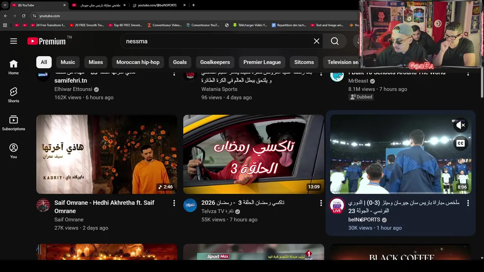Select the Sitcoms filter chip

[304, 62]
